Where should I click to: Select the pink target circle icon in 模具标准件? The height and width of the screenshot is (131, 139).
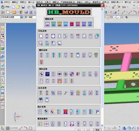coord(46,124)
